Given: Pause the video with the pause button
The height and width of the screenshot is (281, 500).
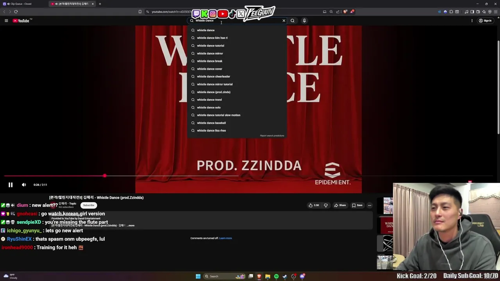Looking at the screenshot, I should tap(11, 185).
